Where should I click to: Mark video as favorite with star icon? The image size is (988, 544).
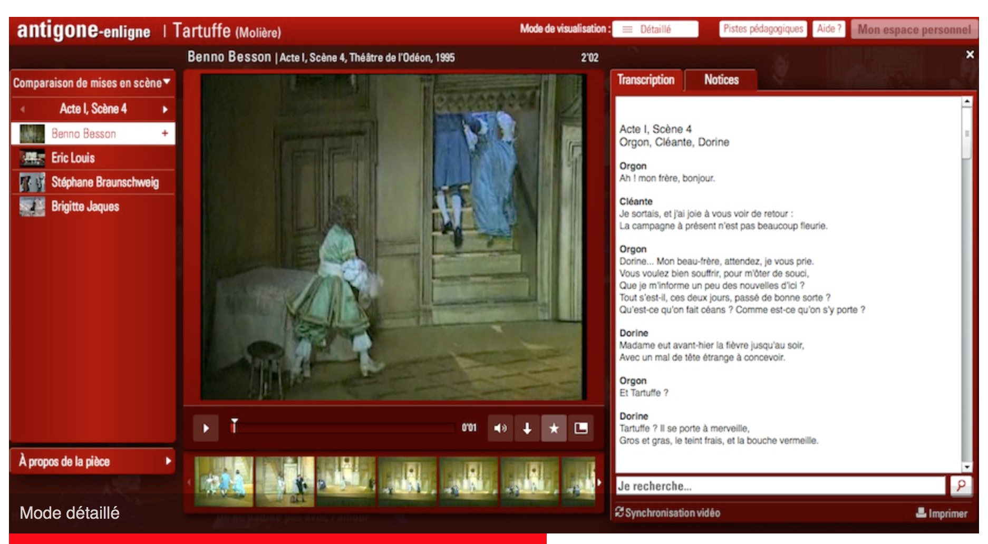click(554, 428)
